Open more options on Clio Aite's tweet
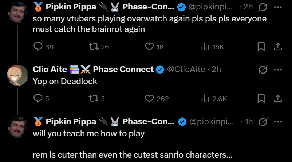The height and width of the screenshot is (162, 292). [x=277, y=70]
